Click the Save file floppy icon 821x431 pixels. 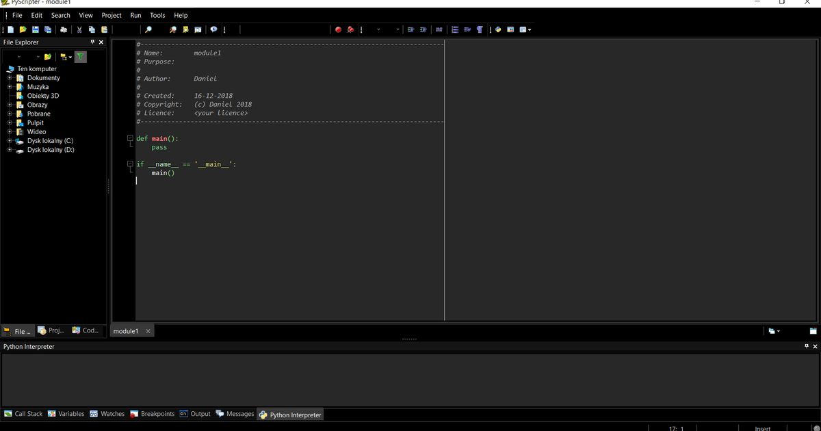(36, 29)
